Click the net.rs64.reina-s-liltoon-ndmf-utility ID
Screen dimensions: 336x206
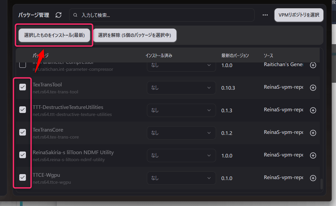tap(68, 159)
